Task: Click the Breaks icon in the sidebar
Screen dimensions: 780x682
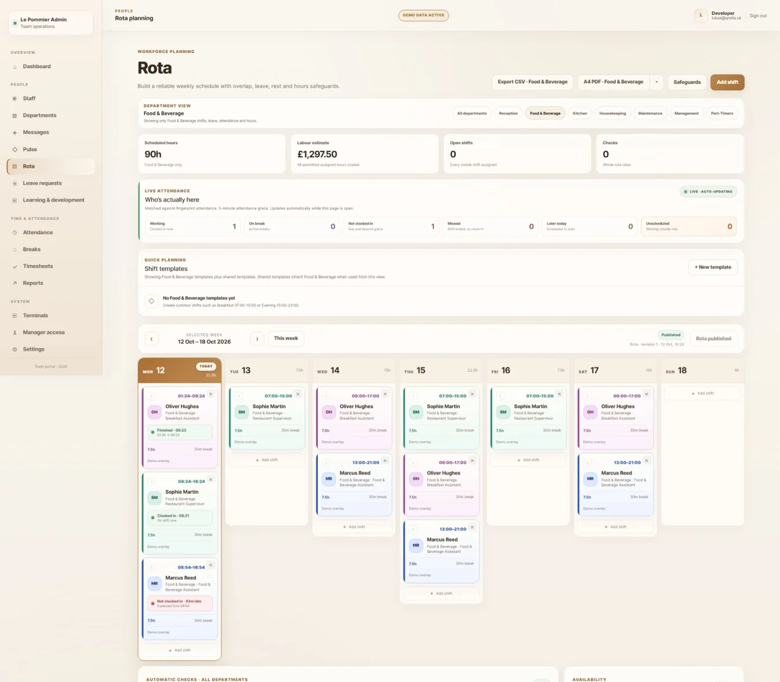Action: (x=14, y=249)
